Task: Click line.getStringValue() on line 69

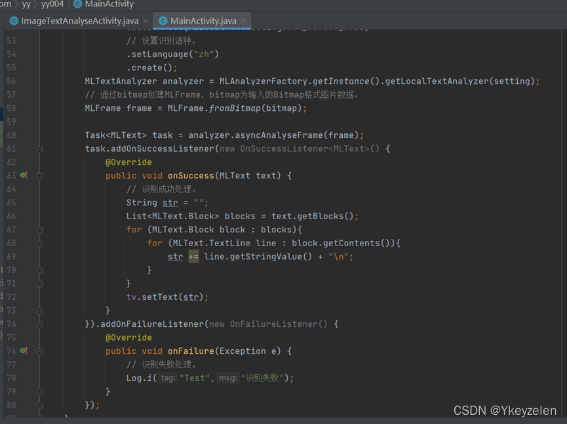Action: 258,257
